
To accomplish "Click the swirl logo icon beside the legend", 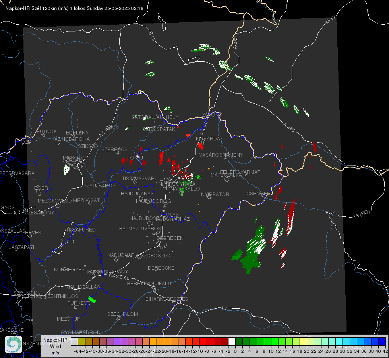I will pyautogui.click(x=14, y=344).
